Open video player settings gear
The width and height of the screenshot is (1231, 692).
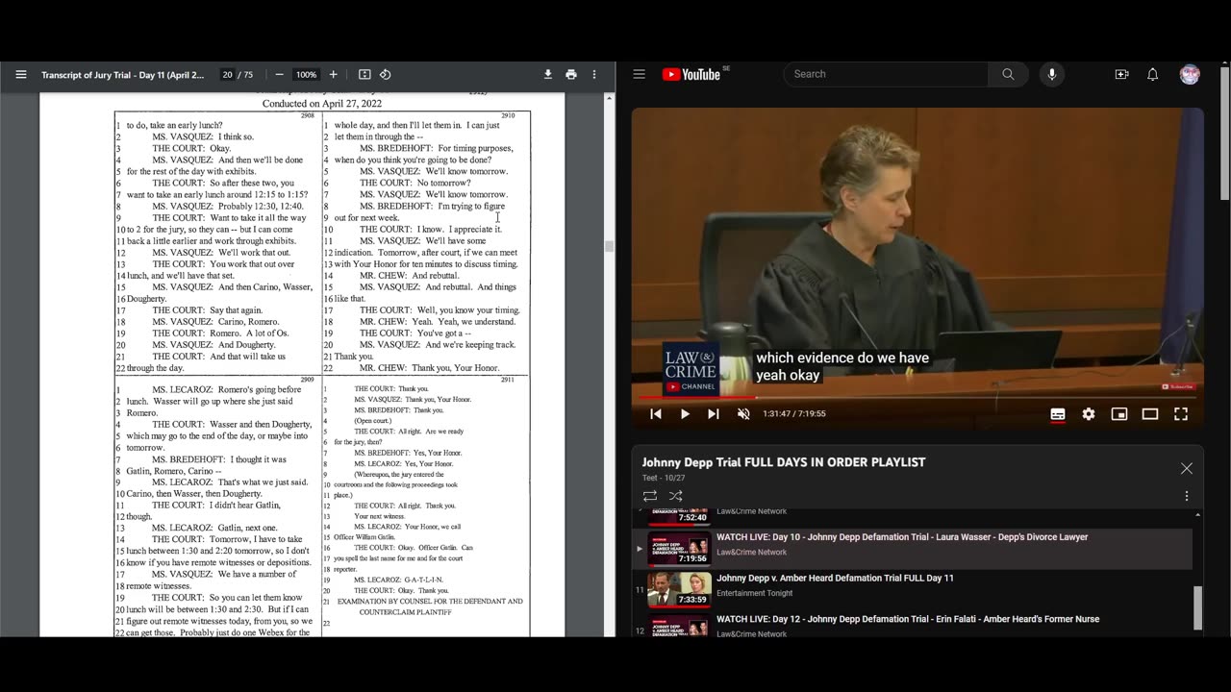click(1089, 414)
